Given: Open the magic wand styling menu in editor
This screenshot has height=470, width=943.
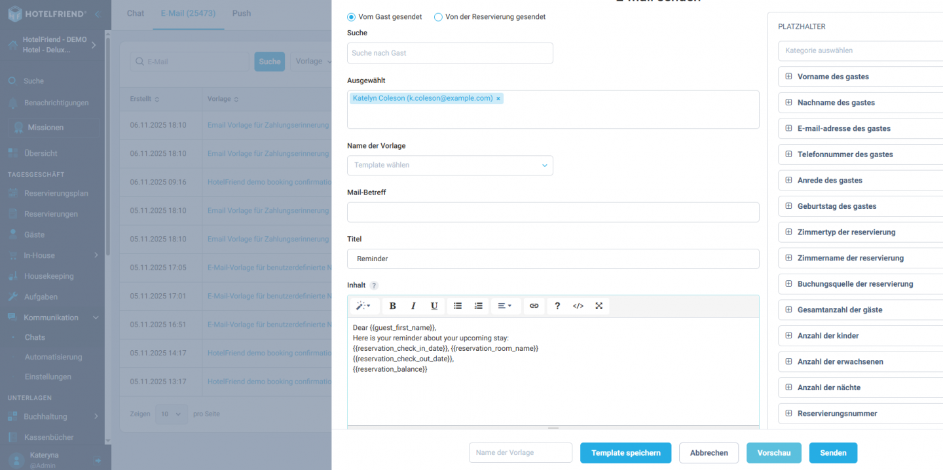Looking at the screenshot, I should click(364, 306).
